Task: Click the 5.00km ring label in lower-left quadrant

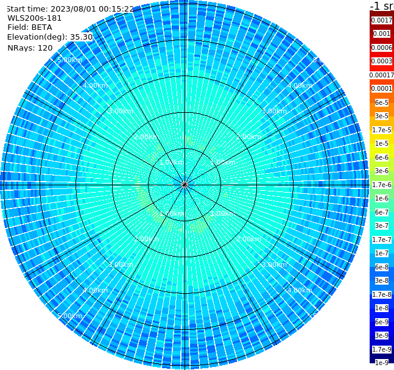Action: [x=69, y=316]
